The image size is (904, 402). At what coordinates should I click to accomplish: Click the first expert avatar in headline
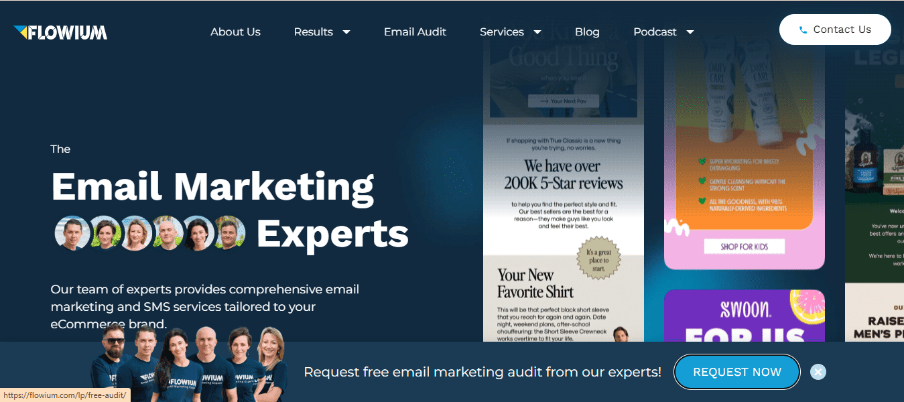tap(72, 233)
